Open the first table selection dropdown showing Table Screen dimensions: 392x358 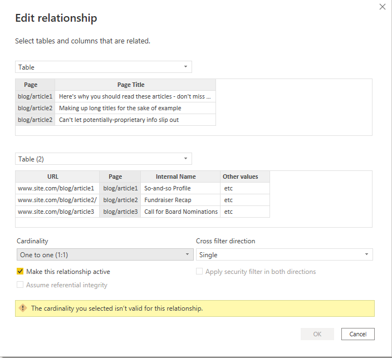(104, 67)
